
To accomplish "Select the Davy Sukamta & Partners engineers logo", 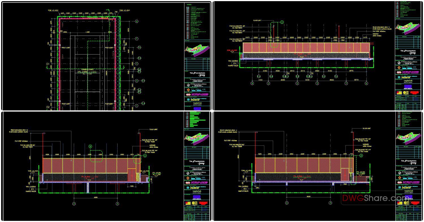I will [189, 95].
